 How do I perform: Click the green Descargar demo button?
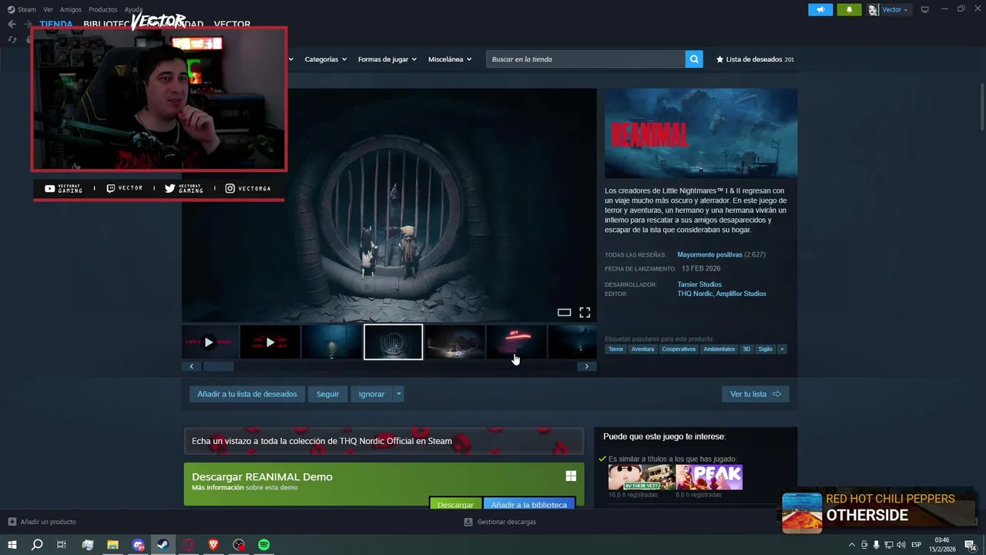pos(455,505)
